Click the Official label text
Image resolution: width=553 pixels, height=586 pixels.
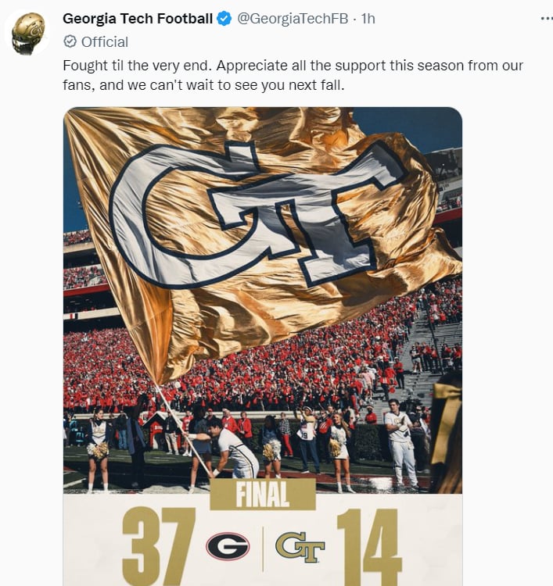click(x=105, y=42)
